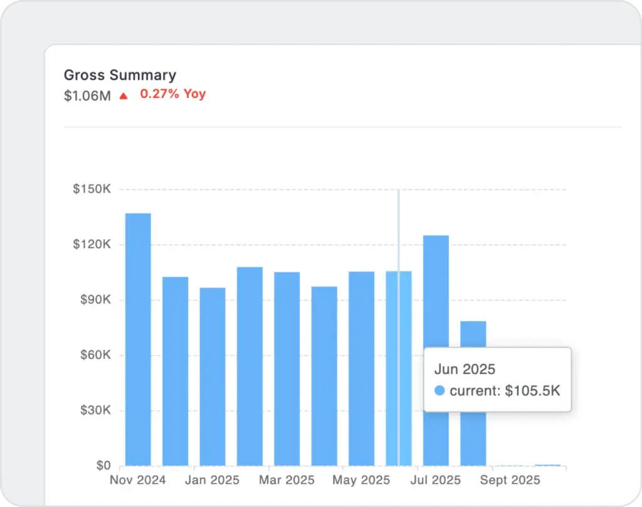Screen dimensions: 642x507
Task: Click the 0.27% Yoy change label
Action: pos(172,94)
